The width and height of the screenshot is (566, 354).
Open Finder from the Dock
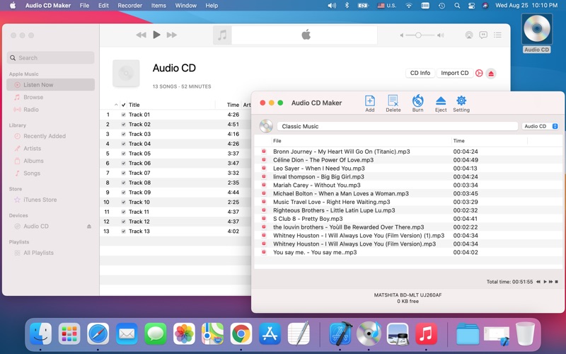tap(40, 333)
